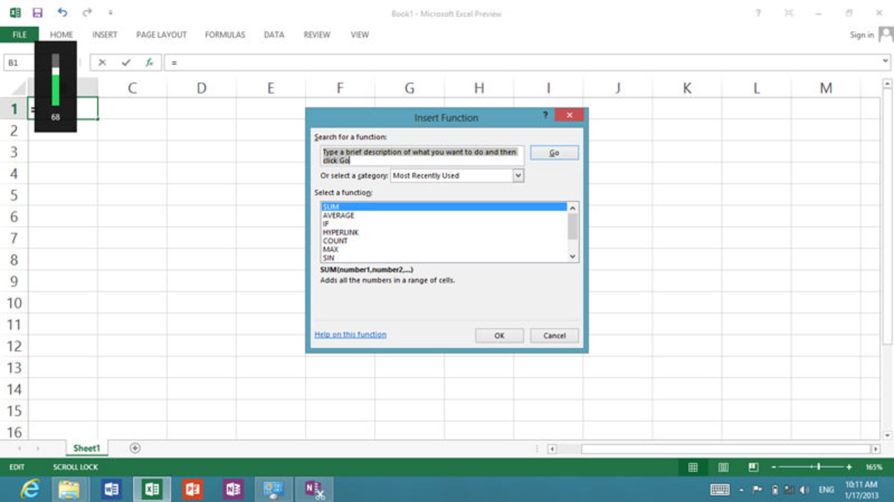Click the search for a function text box
Image resolution: width=894 pixels, height=502 pixels.
tap(422, 156)
